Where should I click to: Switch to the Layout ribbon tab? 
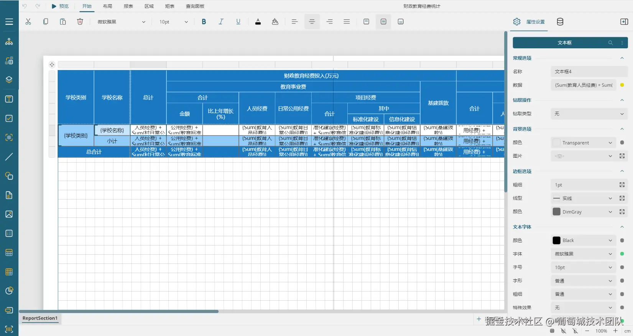point(108,6)
